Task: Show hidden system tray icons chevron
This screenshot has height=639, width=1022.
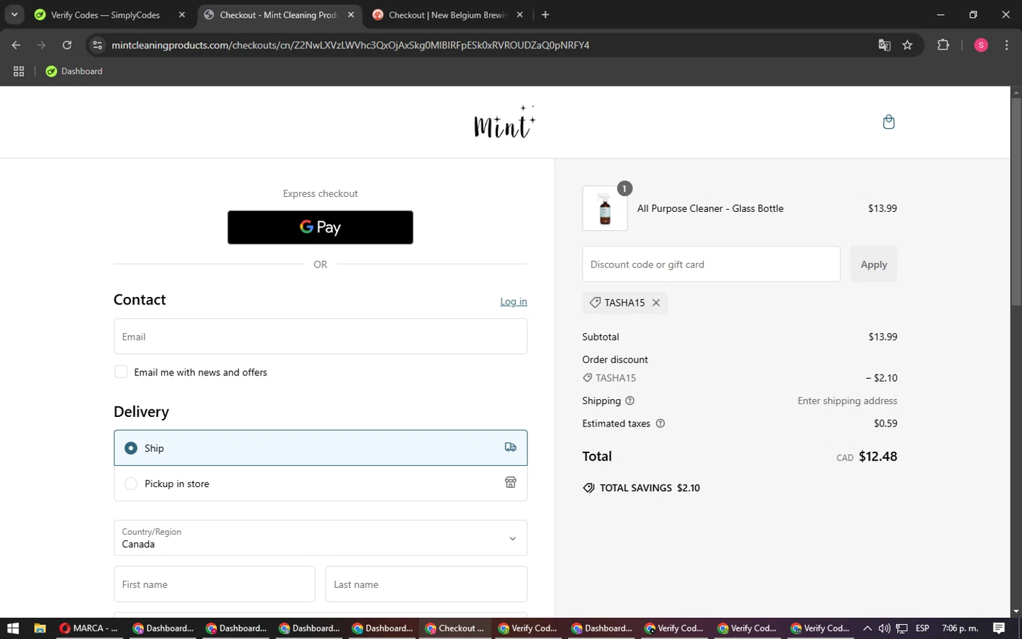Action: (867, 628)
